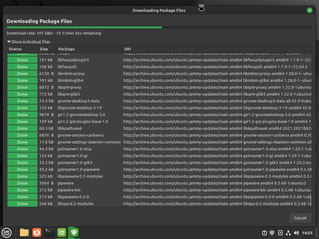The image size is (319, 239).
Task: Click the 3964 B size cell
Action: (x=47, y=183)
